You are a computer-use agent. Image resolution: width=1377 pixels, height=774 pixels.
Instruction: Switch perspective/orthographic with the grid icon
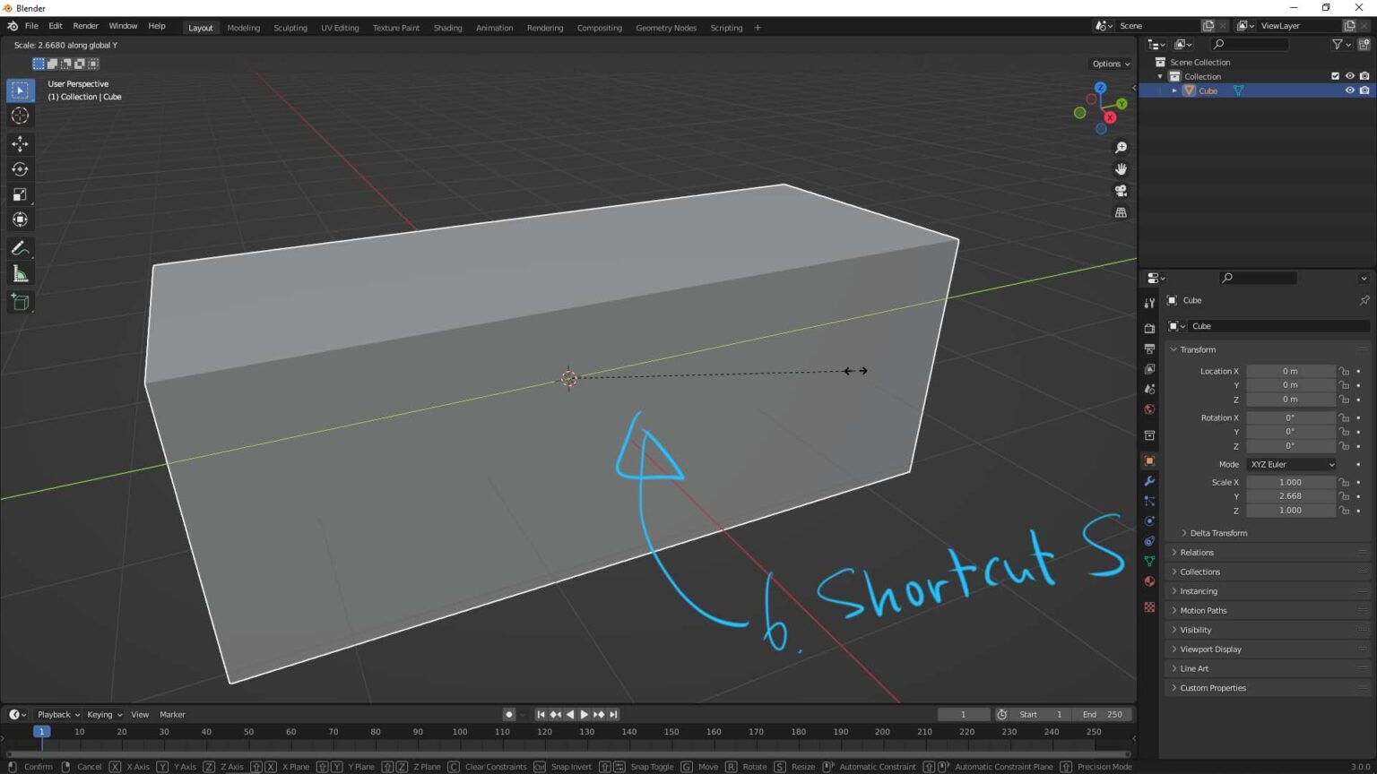point(1121,212)
